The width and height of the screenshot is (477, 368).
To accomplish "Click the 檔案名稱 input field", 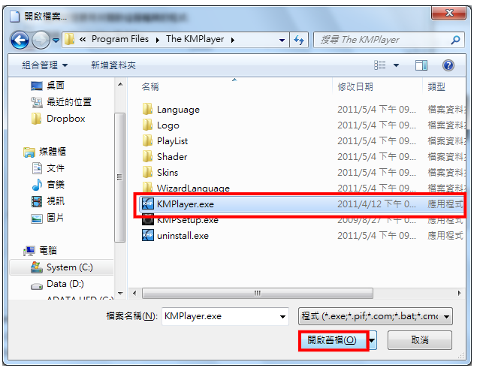I will tap(225, 316).
